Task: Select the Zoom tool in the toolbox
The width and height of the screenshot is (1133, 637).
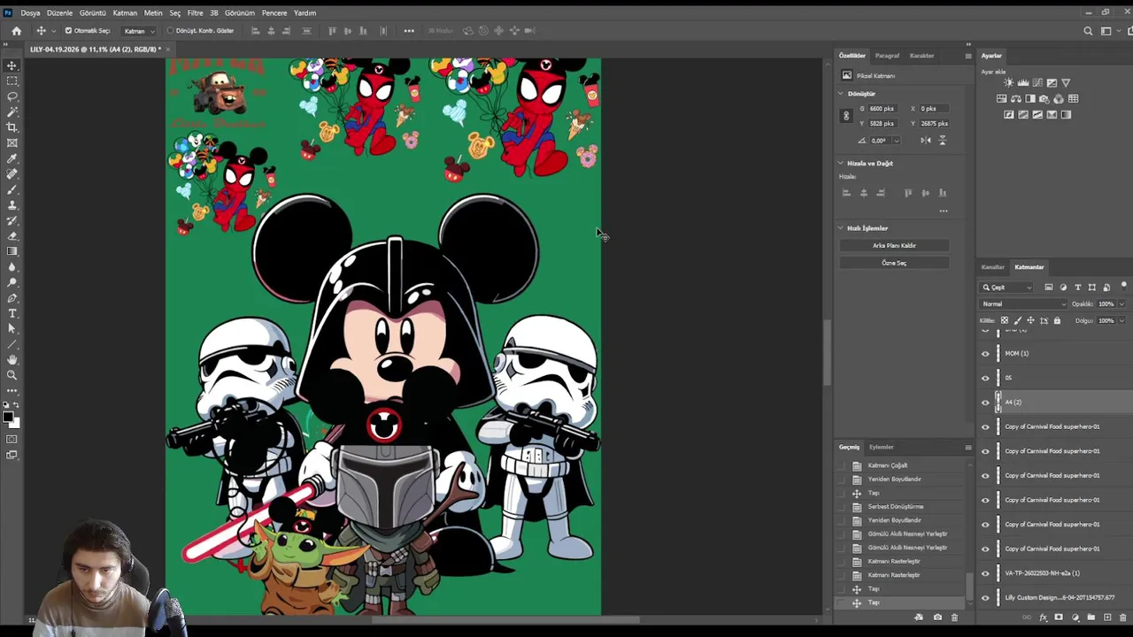Action: point(12,375)
